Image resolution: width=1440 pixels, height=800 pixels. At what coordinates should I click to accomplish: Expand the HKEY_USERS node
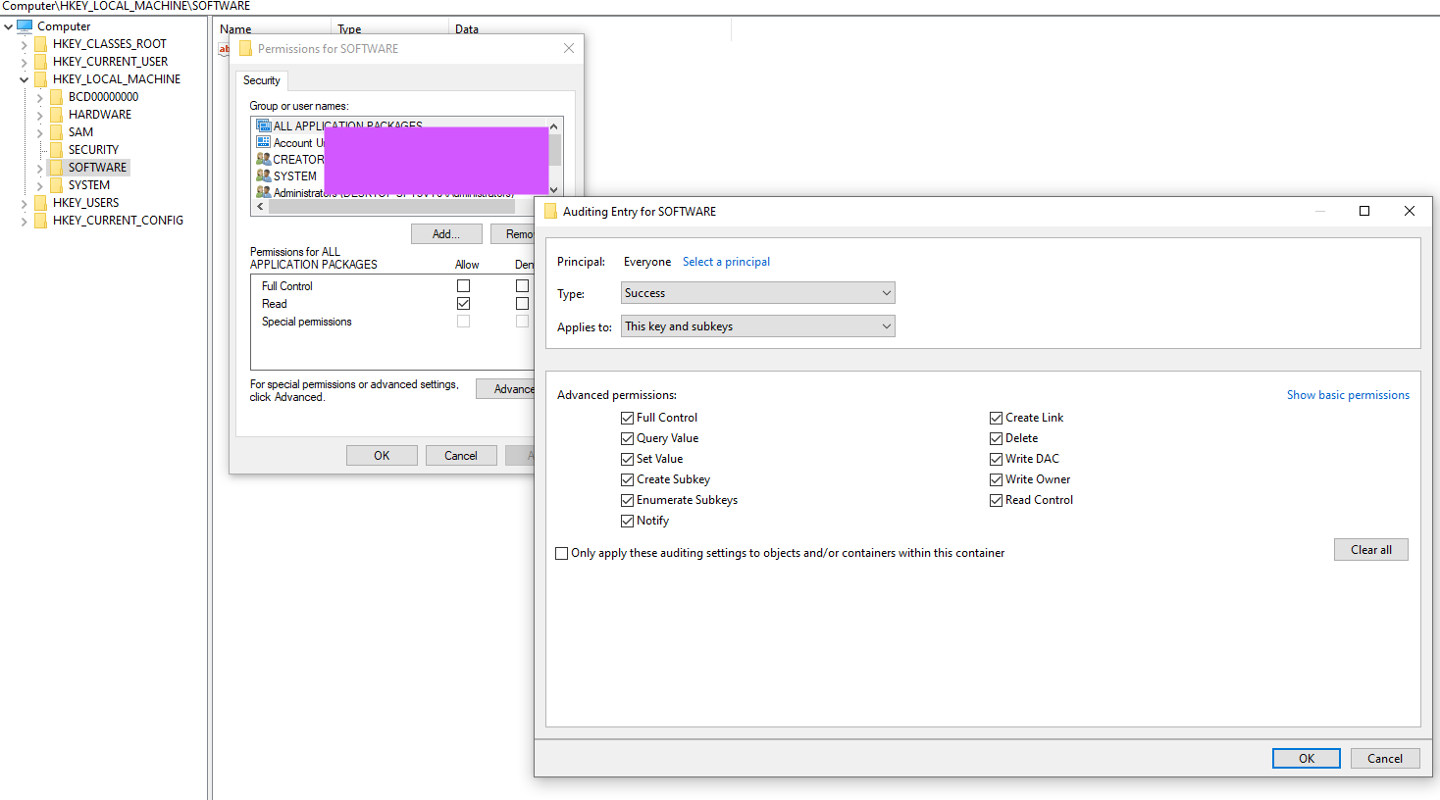coord(25,203)
